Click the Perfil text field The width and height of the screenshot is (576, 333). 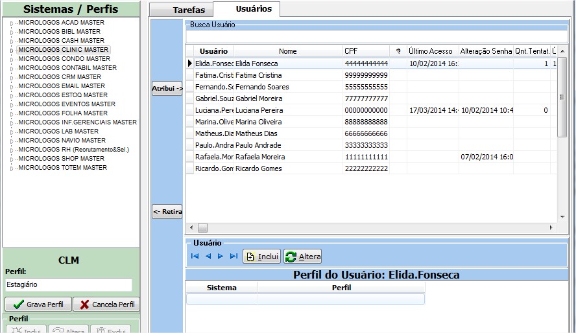click(x=68, y=284)
